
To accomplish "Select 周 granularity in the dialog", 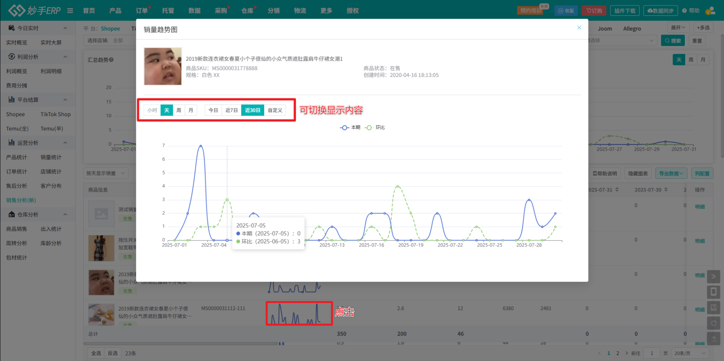I will coord(179,110).
